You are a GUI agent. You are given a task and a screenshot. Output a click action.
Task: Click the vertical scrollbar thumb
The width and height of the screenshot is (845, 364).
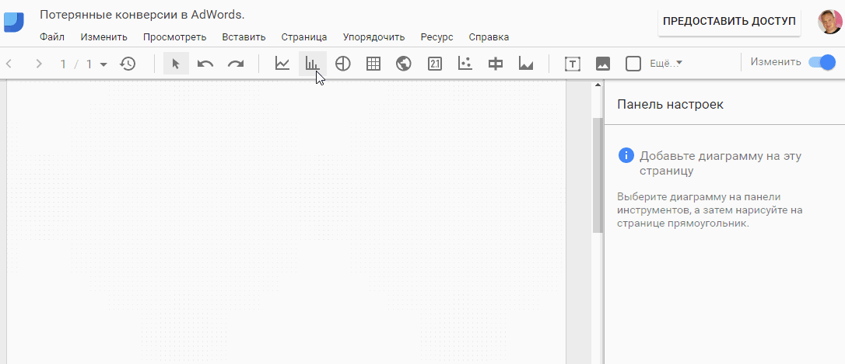[597, 175]
